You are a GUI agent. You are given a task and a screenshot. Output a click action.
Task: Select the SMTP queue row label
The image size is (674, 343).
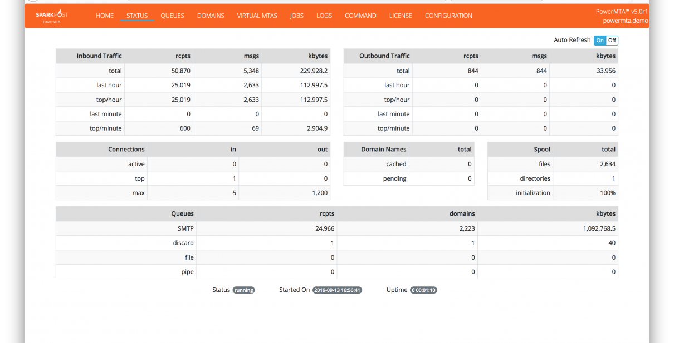(185, 228)
